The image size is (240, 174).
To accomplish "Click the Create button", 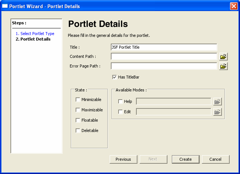I will click(186, 159).
